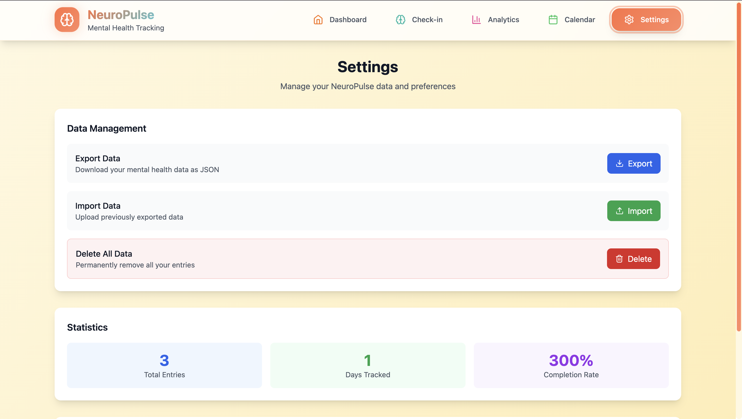The image size is (742, 419).
Task: Click the NeuroPulse brain logo icon
Action: [67, 20]
